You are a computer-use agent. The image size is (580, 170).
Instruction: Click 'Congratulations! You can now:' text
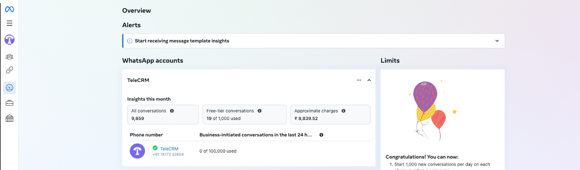pyautogui.click(x=422, y=157)
